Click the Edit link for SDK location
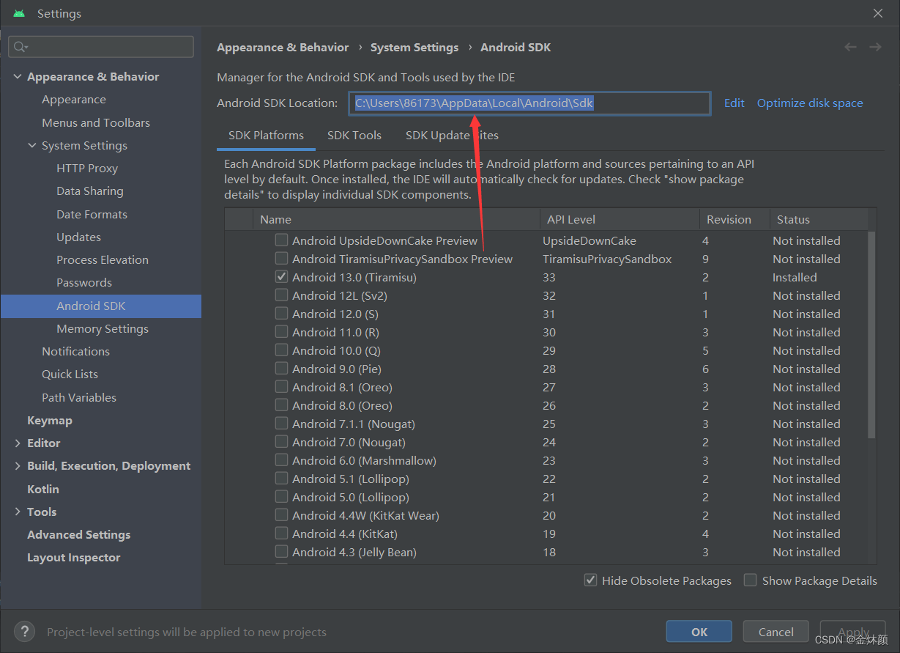 click(734, 103)
